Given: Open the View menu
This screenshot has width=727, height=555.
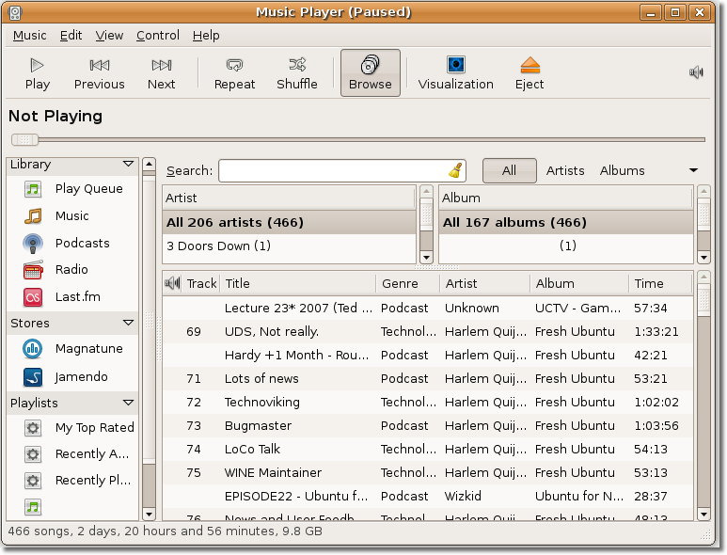Looking at the screenshot, I should [109, 35].
